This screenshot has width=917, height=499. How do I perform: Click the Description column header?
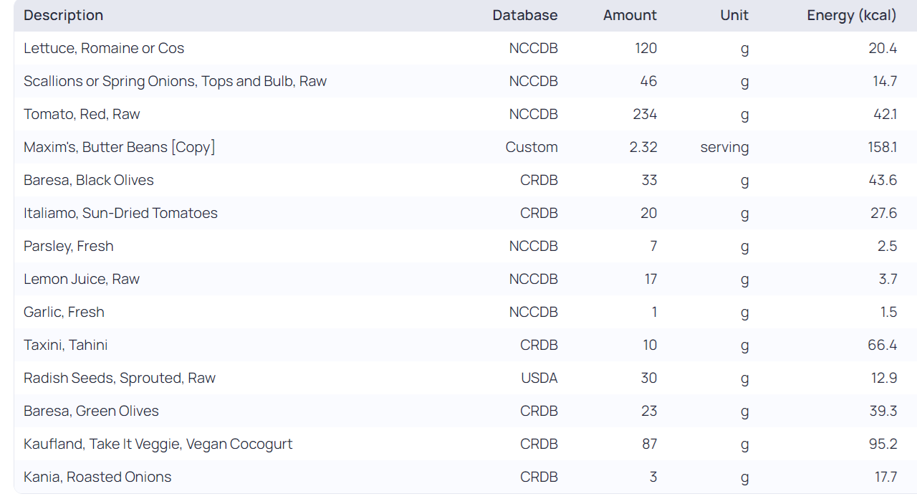[x=64, y=15]
